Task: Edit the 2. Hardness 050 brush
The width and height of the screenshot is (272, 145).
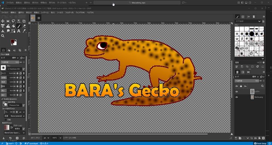Action: (x=24, y=69)
